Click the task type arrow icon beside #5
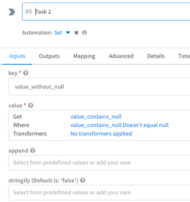Viewport: 190px width, 202px height. click(x=12, y=12)
